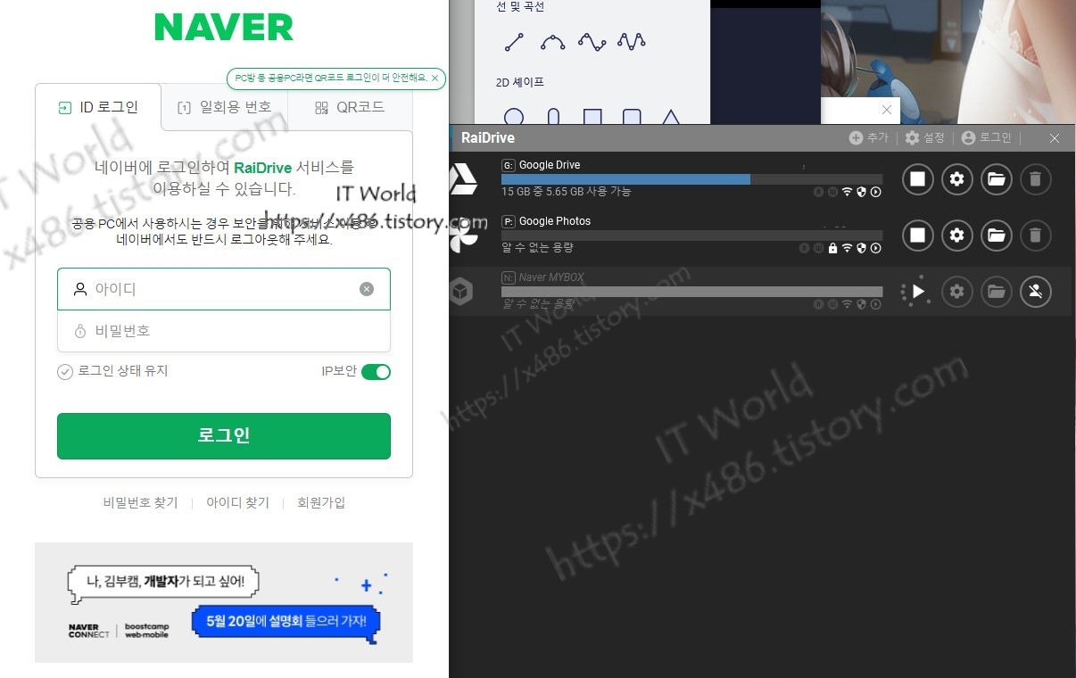Open the Google Photos folder
1076x678 pixels.
pyautogui.click(x=997, y=236)
